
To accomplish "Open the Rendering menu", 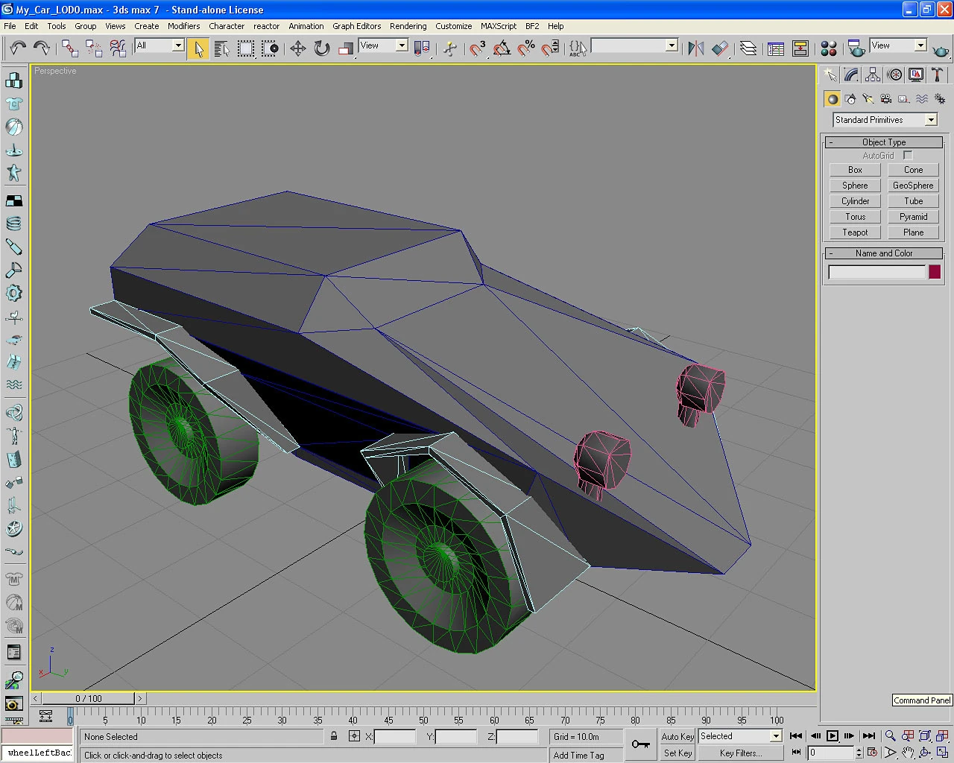I will pos(408,26).
